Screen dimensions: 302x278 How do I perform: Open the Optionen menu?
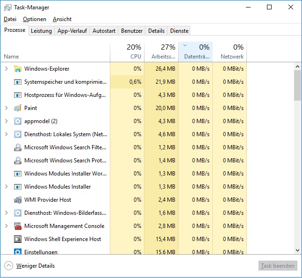[35, 19]
